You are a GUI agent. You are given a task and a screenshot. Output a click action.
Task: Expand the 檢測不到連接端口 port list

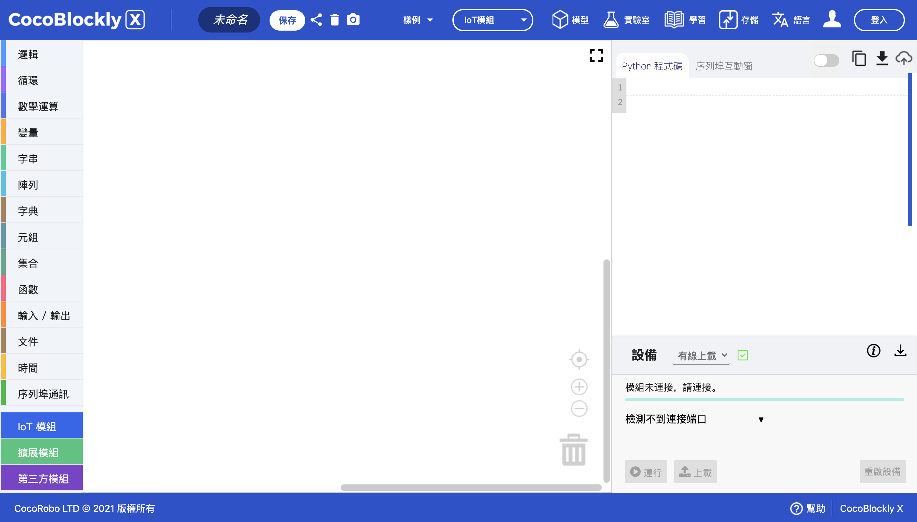[761, 419]
